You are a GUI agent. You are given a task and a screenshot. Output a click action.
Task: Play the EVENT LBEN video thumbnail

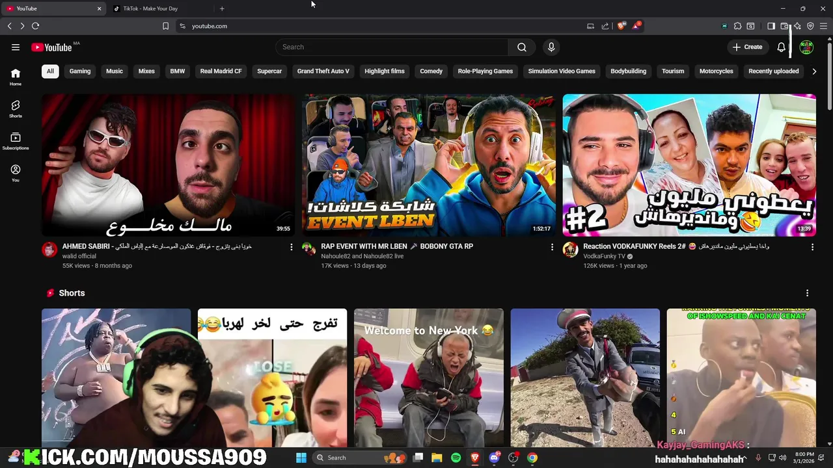pyautogui.click(x=429, y=165)
